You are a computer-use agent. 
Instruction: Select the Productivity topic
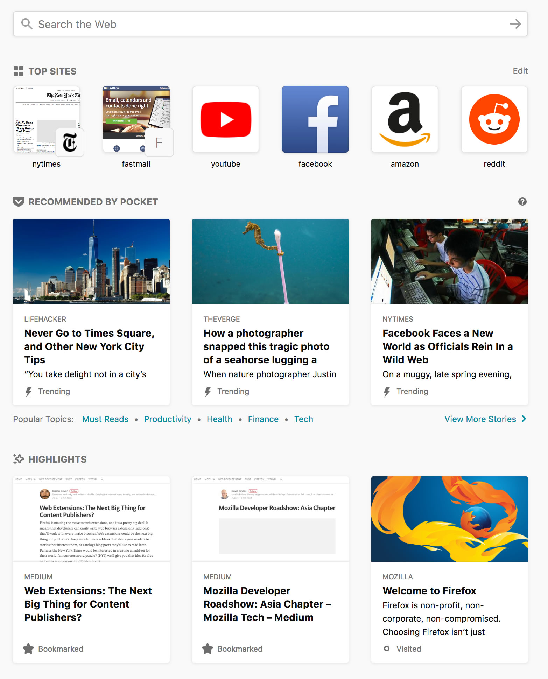coord(168,419)
